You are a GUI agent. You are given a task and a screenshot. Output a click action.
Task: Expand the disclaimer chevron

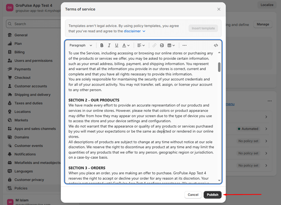tap(144, 31)
